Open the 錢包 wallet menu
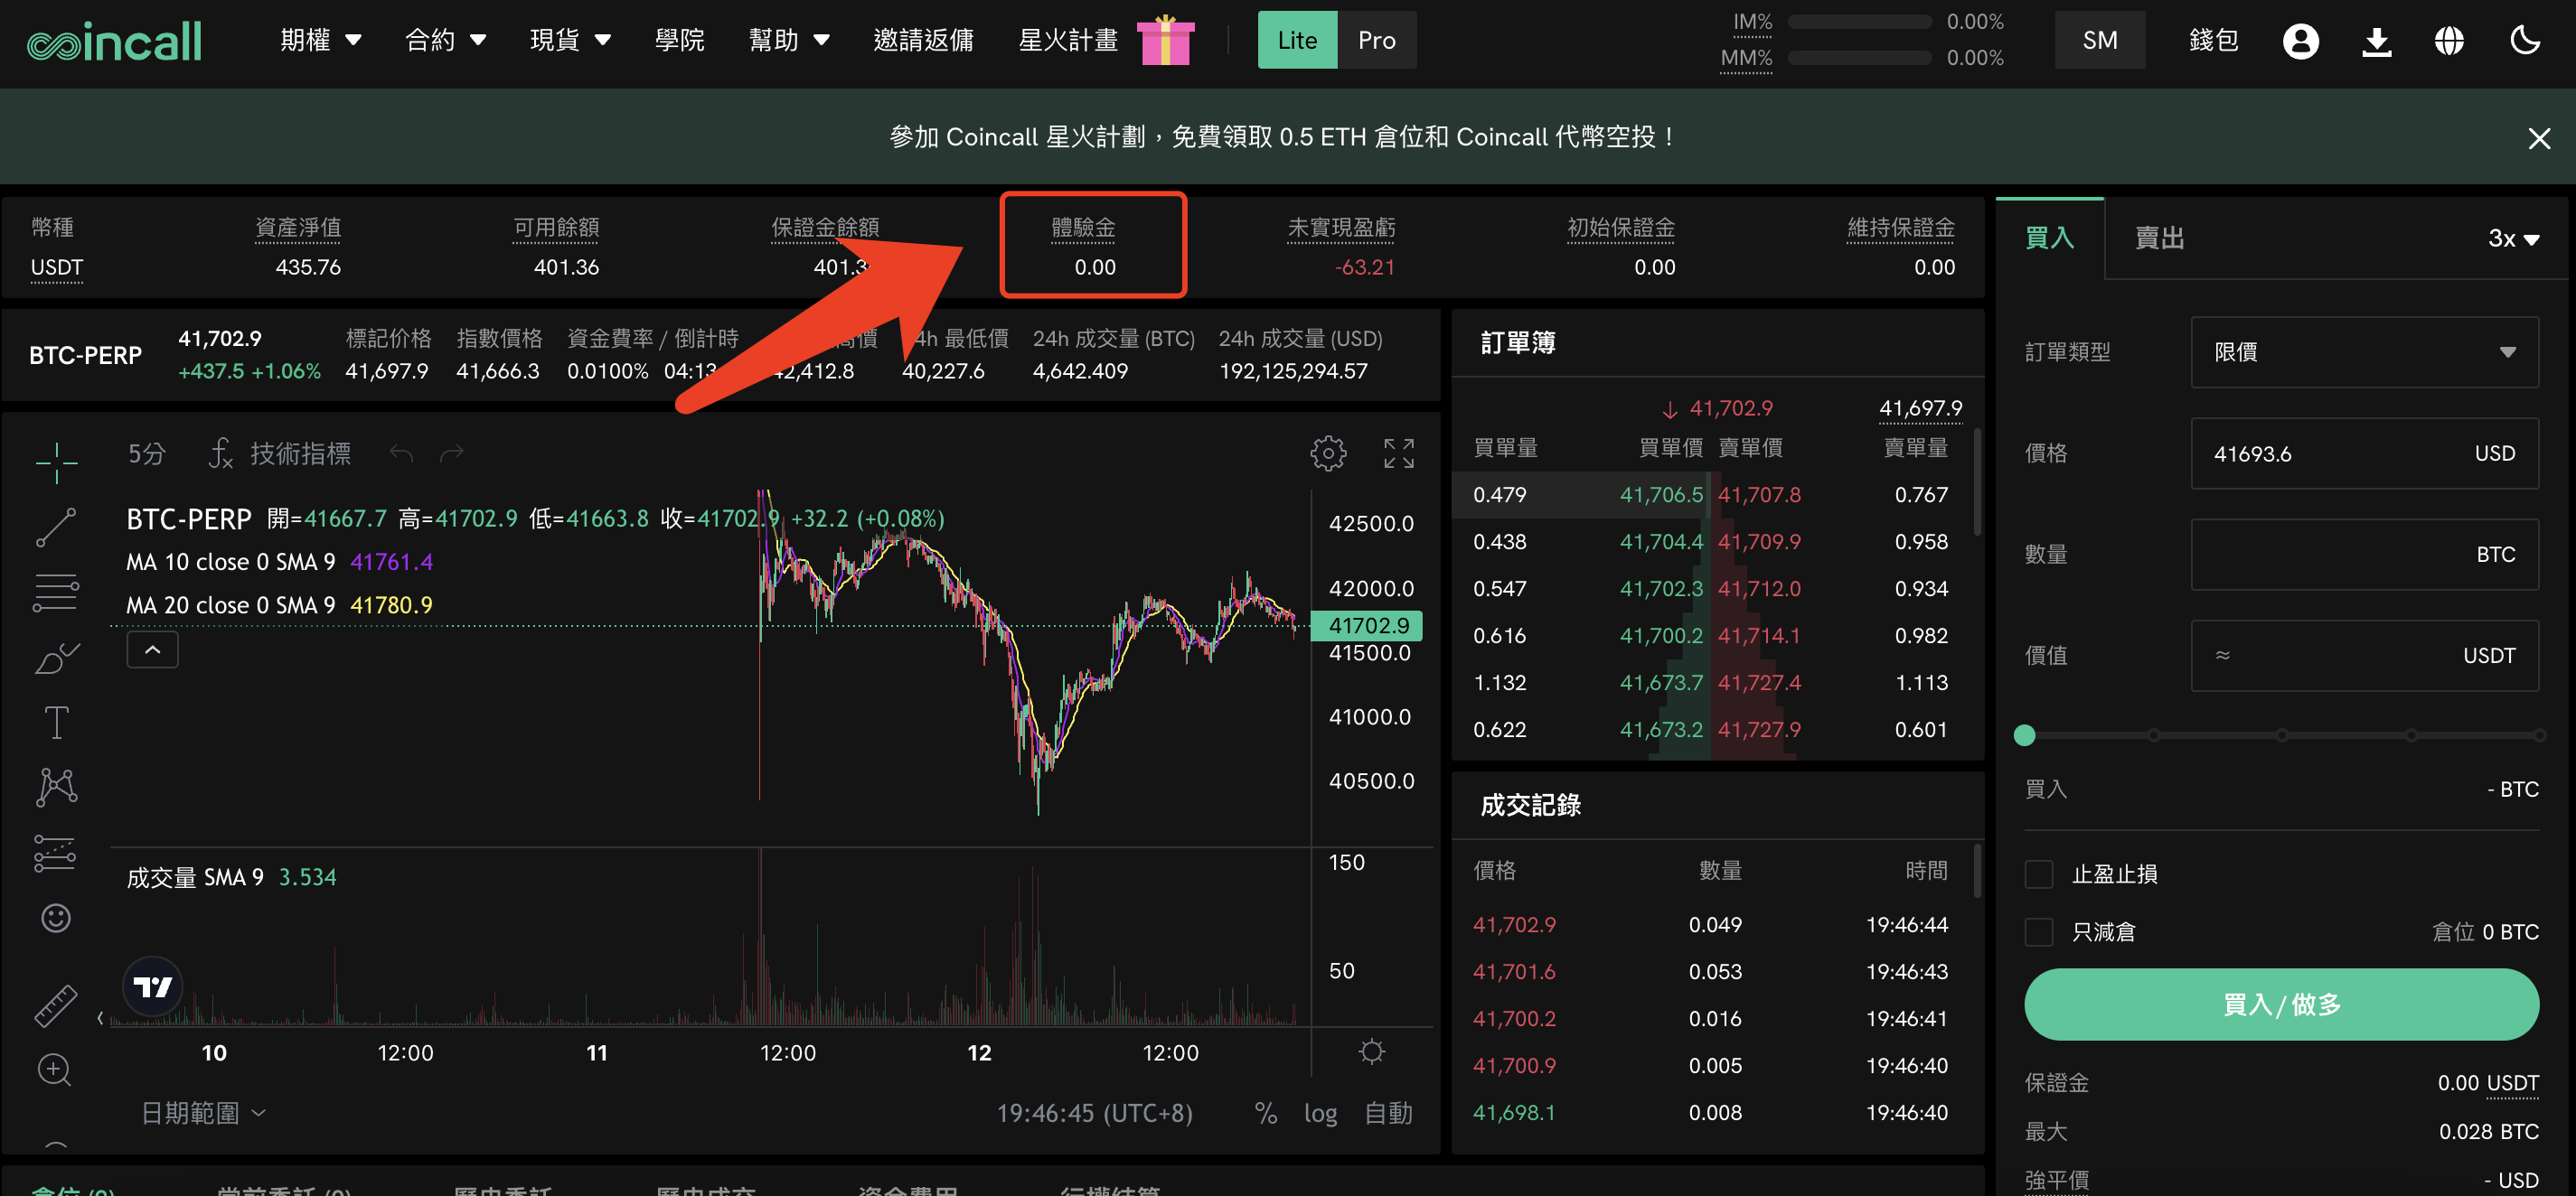This screenshot has height=1196, width=2576. (2213, 40)
